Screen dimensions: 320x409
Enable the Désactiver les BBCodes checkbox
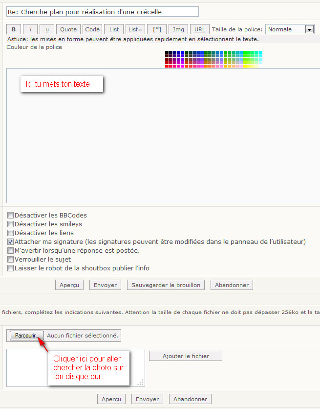pyautogui.click(x=10, y=215)
